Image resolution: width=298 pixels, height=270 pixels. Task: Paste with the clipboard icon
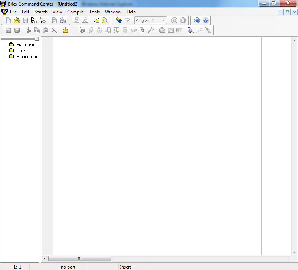tap(45, 30)
